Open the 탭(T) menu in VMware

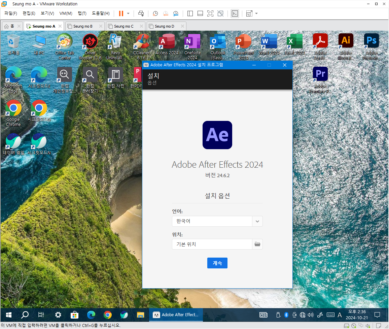[82, 13]
